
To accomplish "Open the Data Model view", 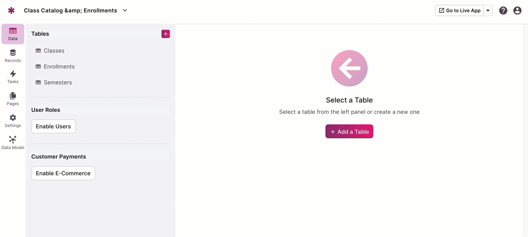I will [x=13, y=143].
